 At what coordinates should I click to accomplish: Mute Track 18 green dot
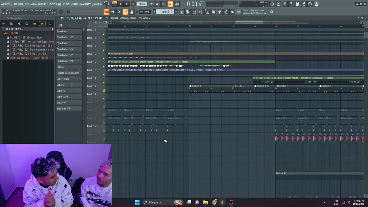104,83
